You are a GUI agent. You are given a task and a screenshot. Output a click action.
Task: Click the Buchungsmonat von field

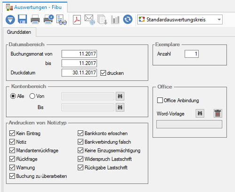(79, 54)
